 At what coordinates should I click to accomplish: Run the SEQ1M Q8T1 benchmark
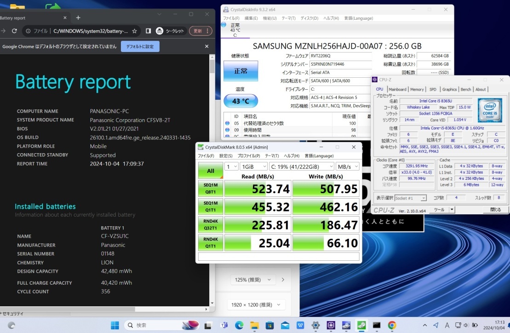coord(211,188)
